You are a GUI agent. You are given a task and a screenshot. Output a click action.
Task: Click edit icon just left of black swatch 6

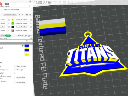[x=9, y=27]
